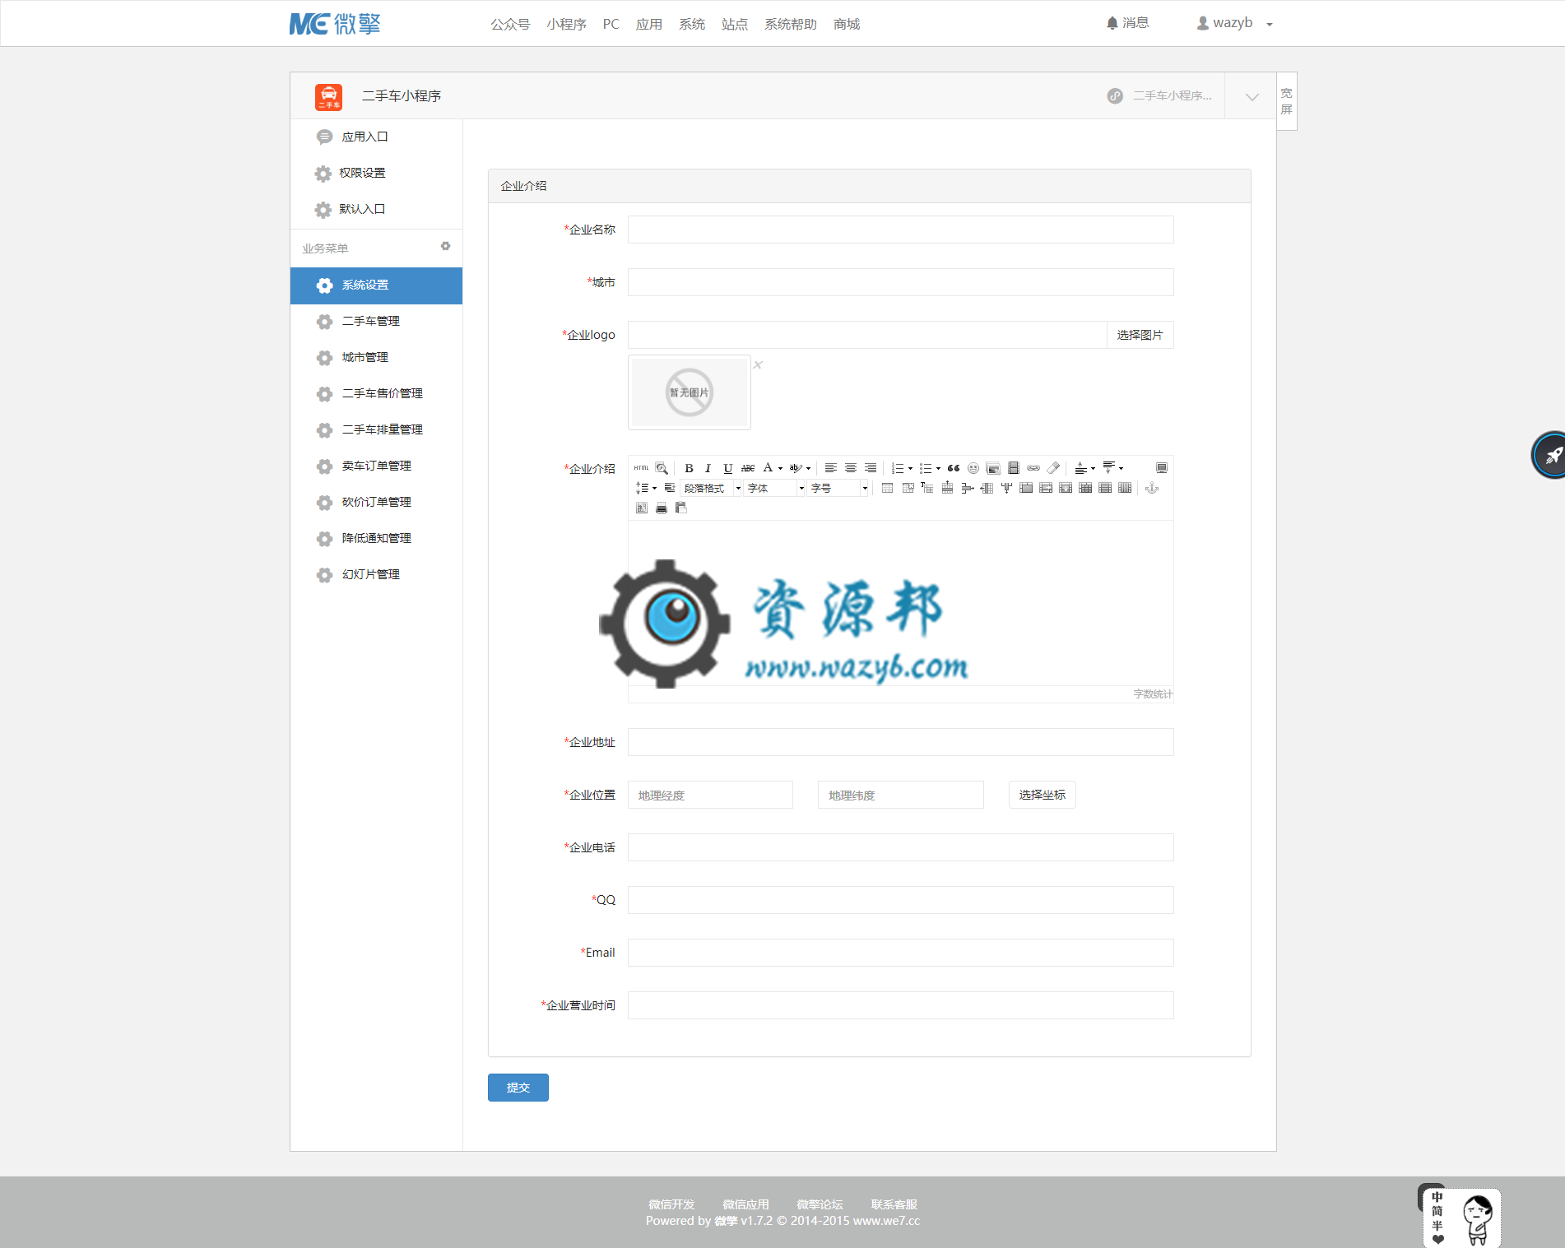This screenshot has height=1248, width=1565.
Task: Open the font color dropdown arrow
Action: [780, 468]
